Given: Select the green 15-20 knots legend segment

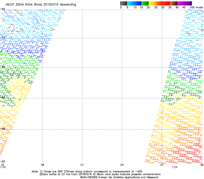Looking at the screenshot, I should tap(145, 3).
